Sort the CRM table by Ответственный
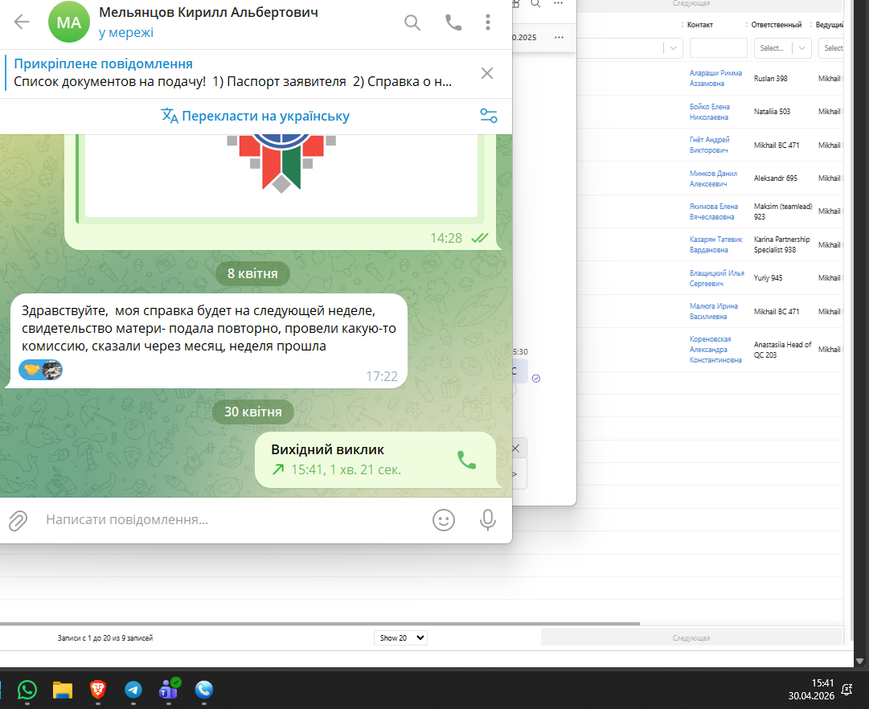Viewport: 869px width, 709px height. pos(776,25)
